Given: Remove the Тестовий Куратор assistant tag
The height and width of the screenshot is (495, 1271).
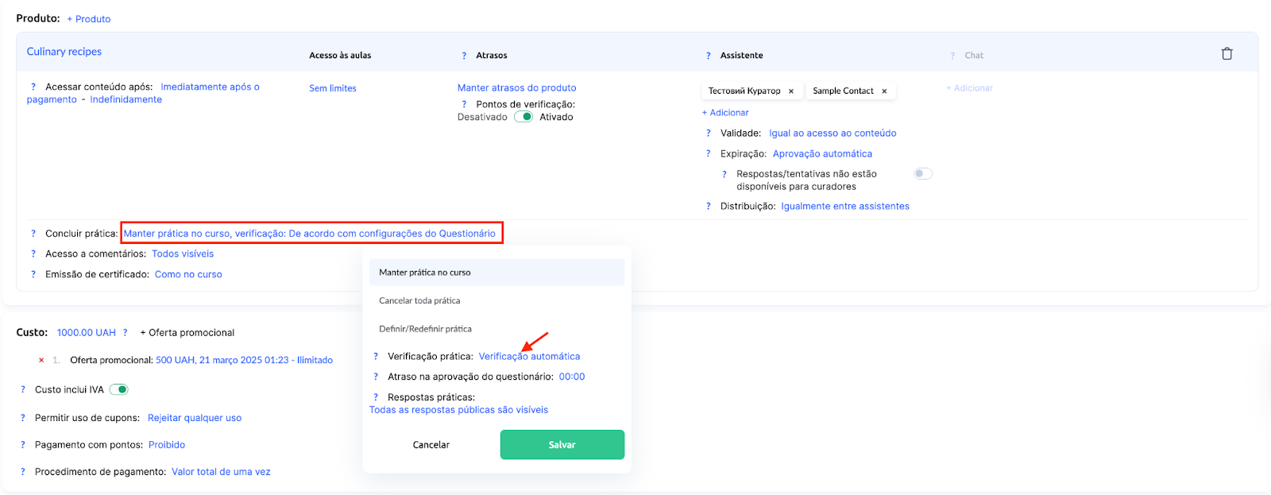Looking at the screenshot, I should [791, 91].
